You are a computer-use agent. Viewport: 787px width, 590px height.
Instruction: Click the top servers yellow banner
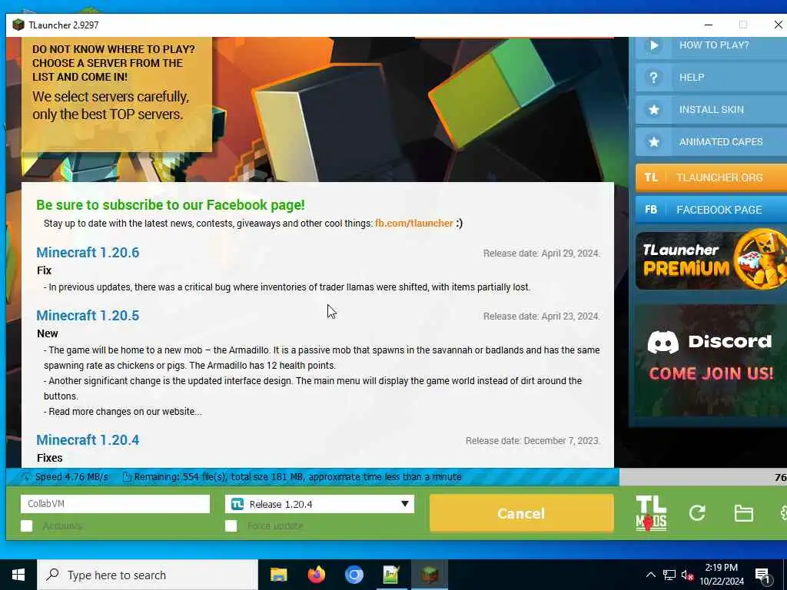[x=117, y=94]
